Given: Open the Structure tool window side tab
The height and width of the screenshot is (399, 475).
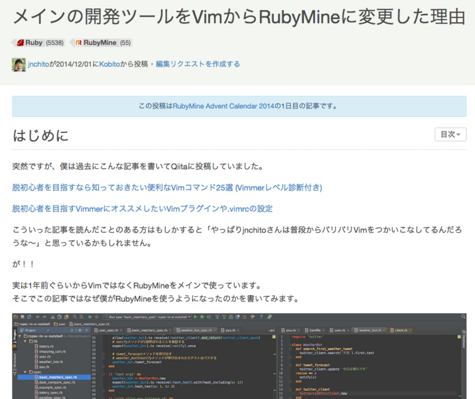Looking at the screenshot, I should [x=14, y=365].
